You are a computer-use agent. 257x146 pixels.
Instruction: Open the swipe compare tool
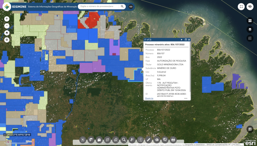click(x=140, y=140)
